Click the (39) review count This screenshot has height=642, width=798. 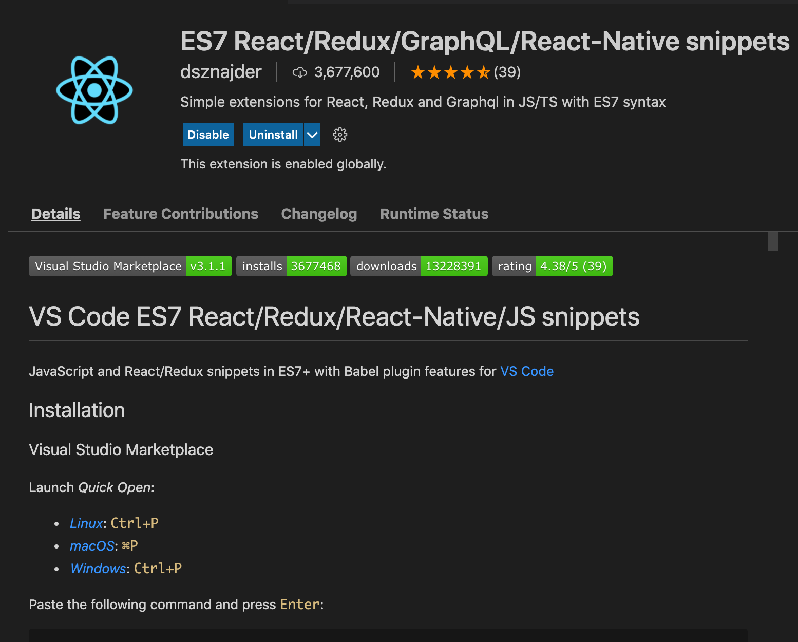click(507, 72)
